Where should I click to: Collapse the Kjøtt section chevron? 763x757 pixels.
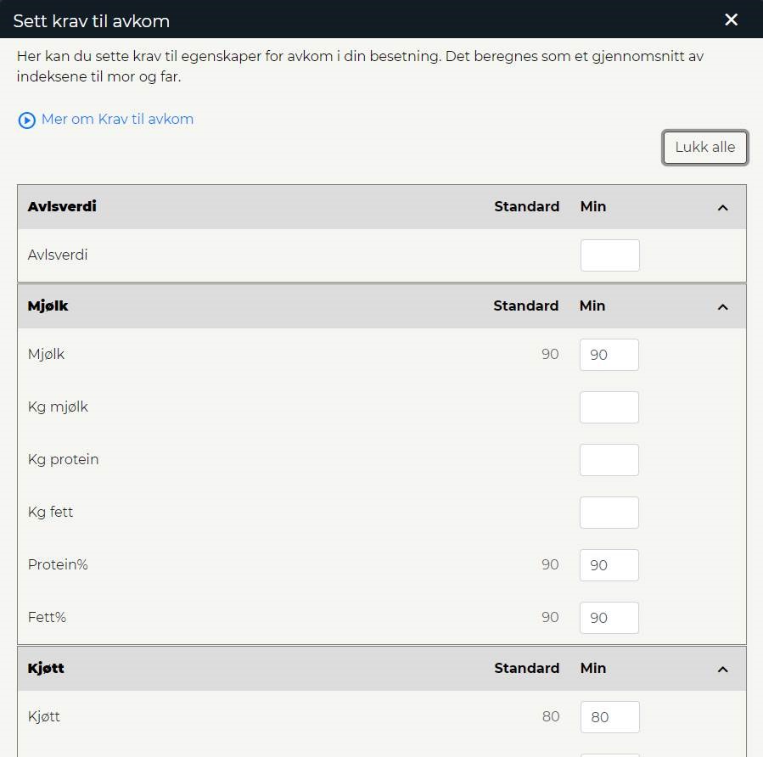pyautogui.click(x=722, y=670)
